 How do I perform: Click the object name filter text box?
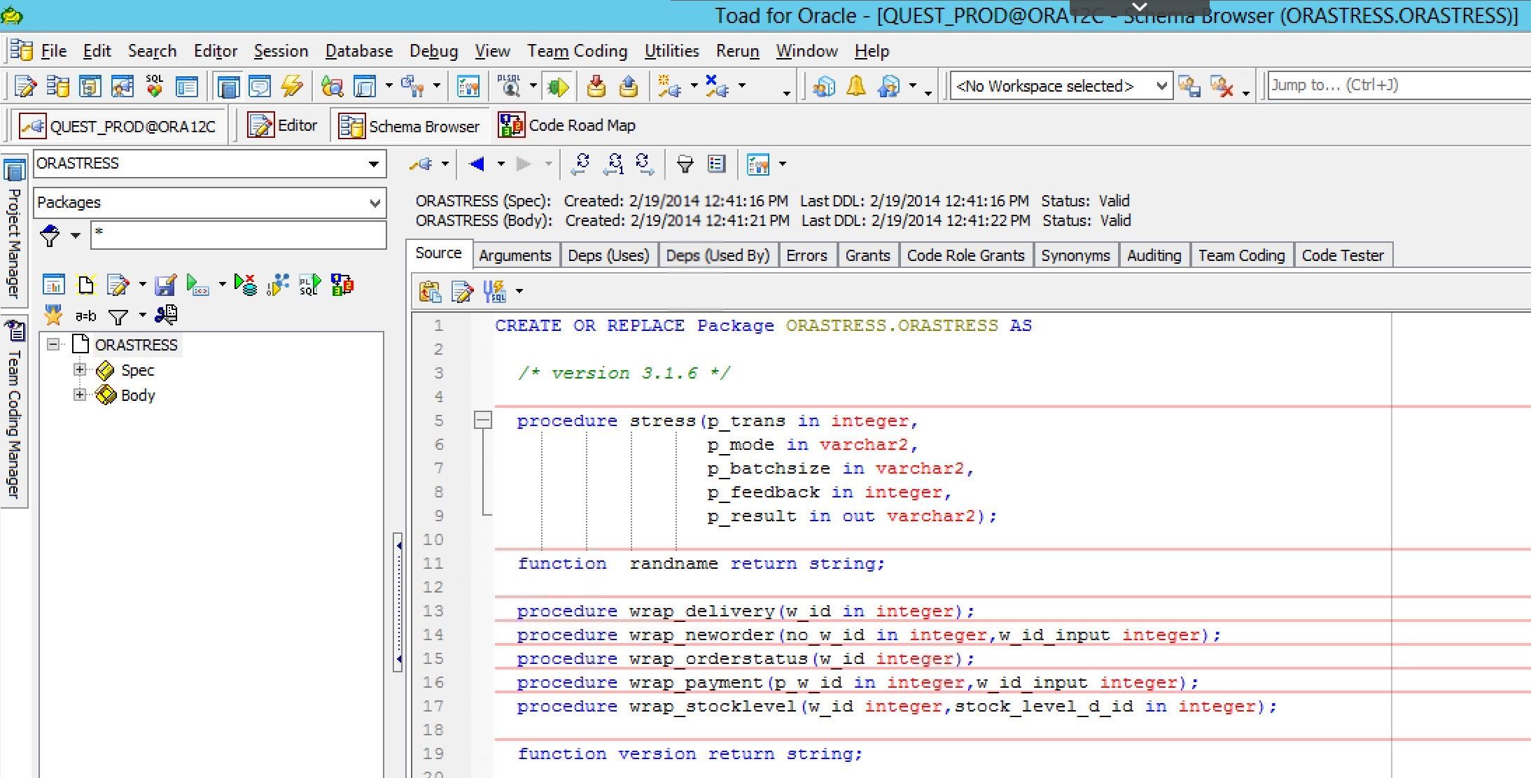click(x=238, y=235)
